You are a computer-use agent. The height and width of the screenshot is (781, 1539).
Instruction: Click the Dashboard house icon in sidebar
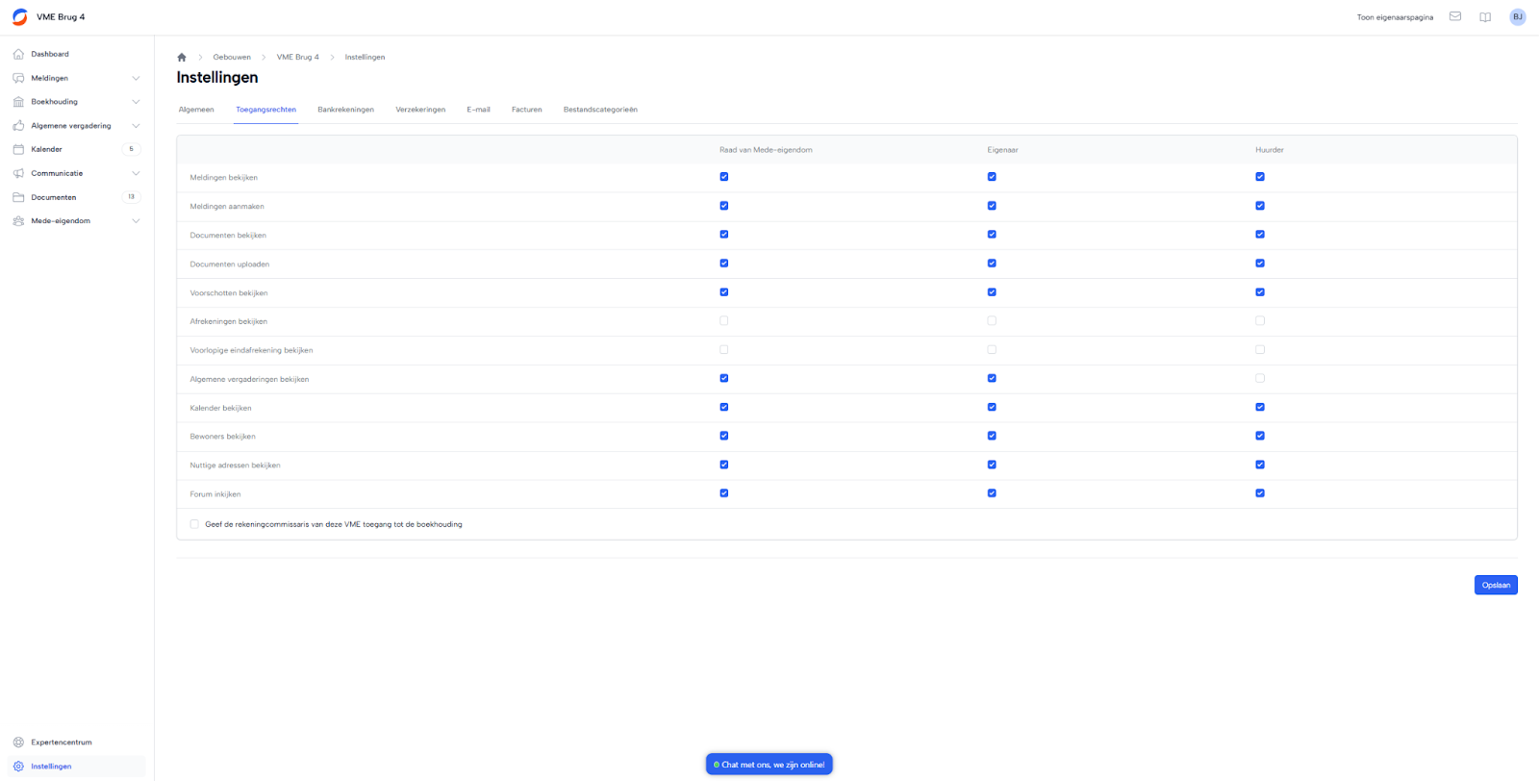tap(18, 54)
